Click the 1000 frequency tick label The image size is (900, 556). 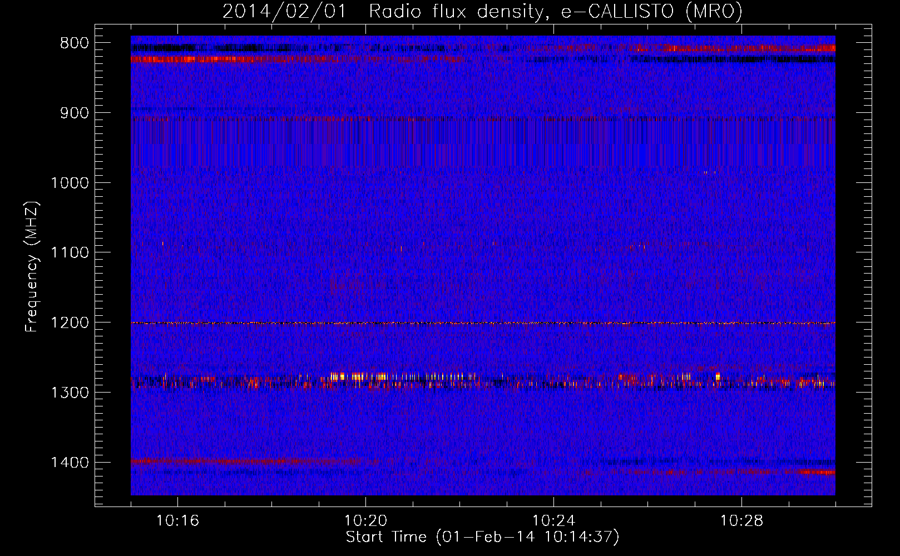point(70,183)
